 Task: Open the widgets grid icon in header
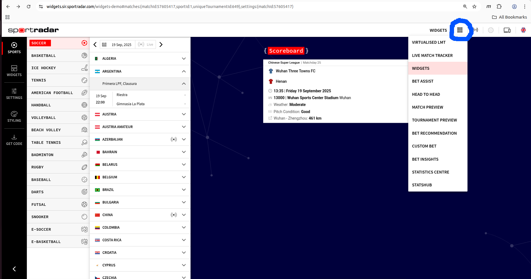tap(460, 30)
